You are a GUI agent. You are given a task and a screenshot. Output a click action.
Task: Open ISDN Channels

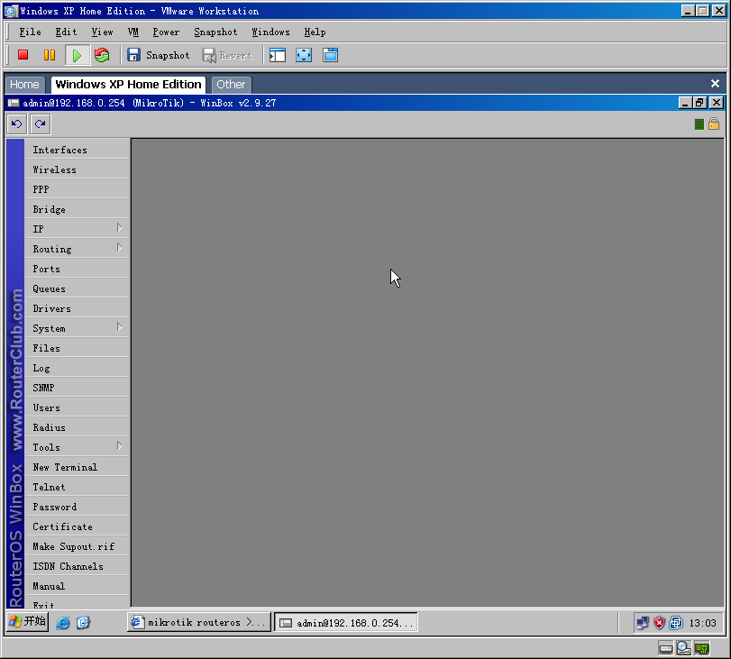click(77, 566)
